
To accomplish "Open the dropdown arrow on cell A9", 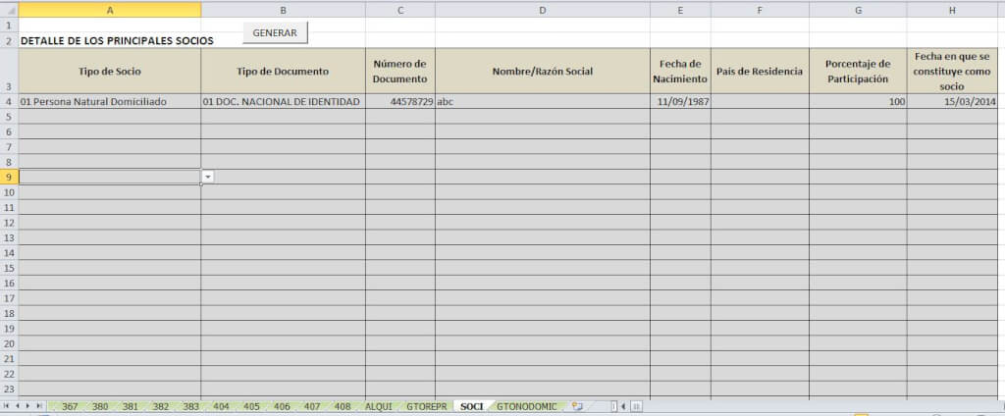I will point(208,177).
